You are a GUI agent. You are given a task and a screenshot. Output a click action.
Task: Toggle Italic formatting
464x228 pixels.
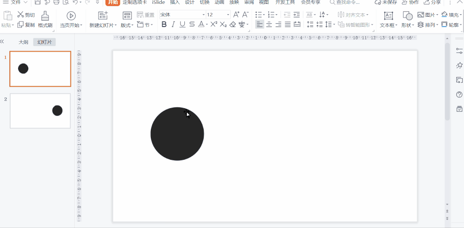pyautogui.click(x=174, y=24)
